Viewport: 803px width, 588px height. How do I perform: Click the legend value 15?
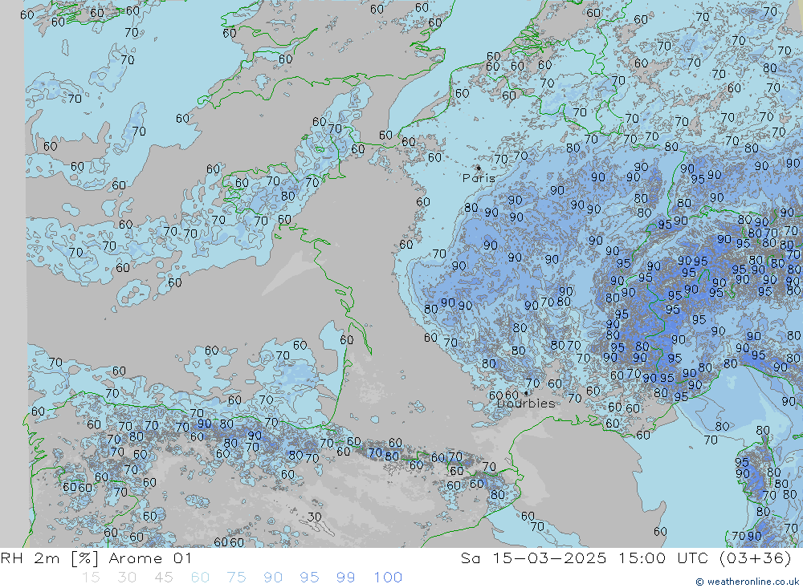[91, 578]
